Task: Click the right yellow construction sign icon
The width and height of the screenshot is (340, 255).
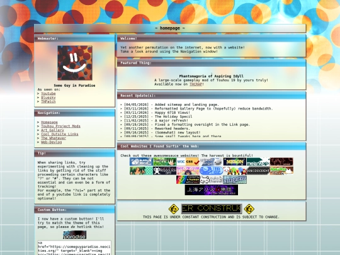Action: pyautogui.click(x=249, y=209)
